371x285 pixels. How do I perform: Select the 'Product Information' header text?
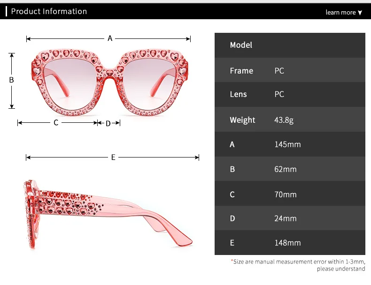coord(49,11)
